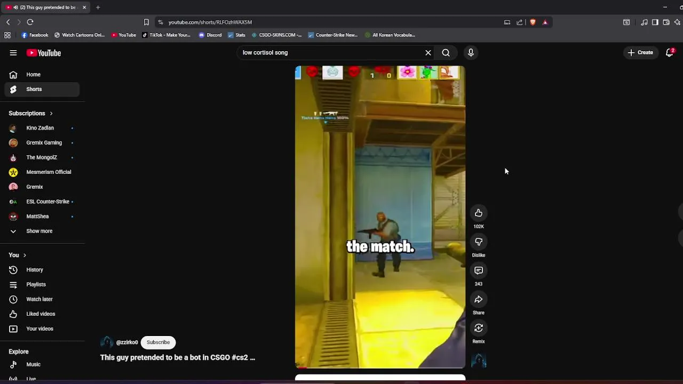Image resolution: width=683 pixels, height=384 pixels.
Task: Open Brave Shields lion icon
Action: coord(533,22)
